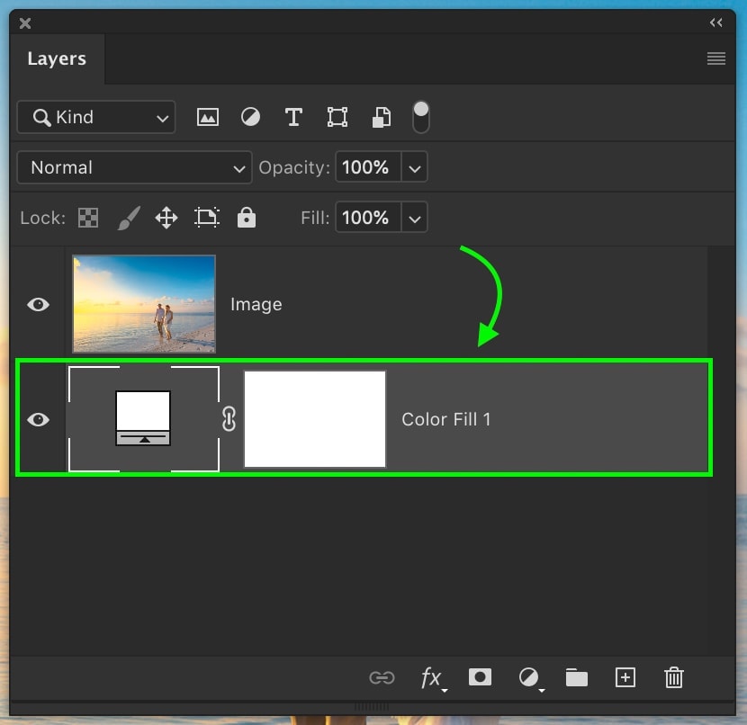Click the Fill value field
The image size is (747, 725).
(368, 218)
